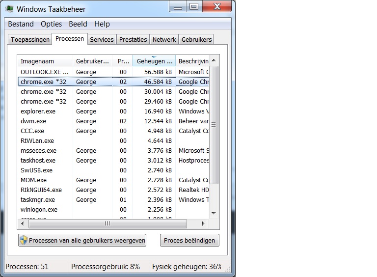Image resolution: width=377 pixels, height=277 pixels.
Task: Select the SwUSB.exe process
Action: click(x=113, y=170)
